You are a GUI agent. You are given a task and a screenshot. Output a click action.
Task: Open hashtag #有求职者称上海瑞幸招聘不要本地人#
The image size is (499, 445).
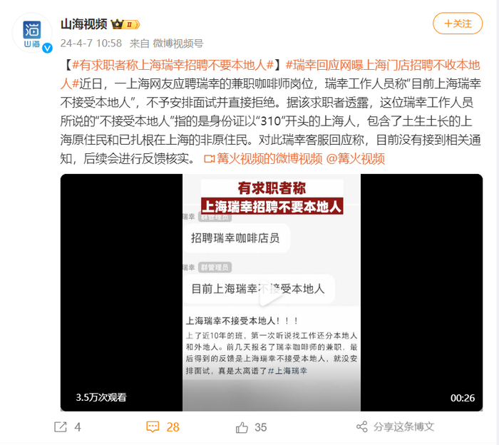pos(173,66)
